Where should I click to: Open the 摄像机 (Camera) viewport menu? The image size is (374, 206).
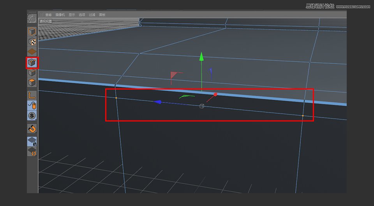coord(60,15)
